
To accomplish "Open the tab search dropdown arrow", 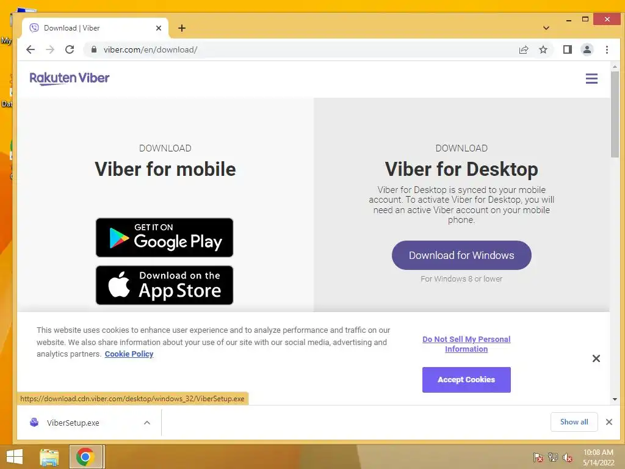I will 546,28.
